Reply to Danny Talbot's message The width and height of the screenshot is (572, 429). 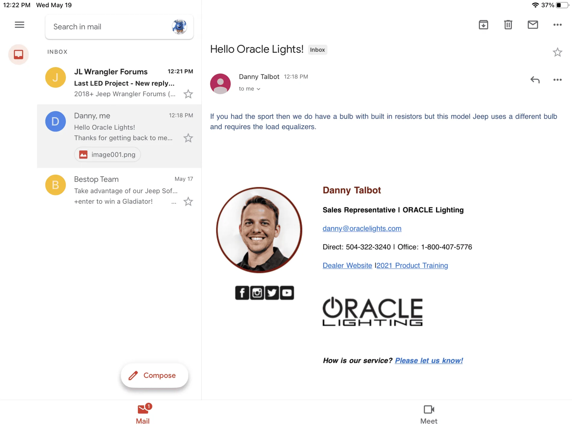pyautogui.click(x=535, y=80)
